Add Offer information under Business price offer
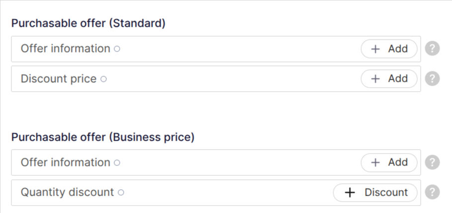This screenshot has width=452, height=213. (389, 162)
